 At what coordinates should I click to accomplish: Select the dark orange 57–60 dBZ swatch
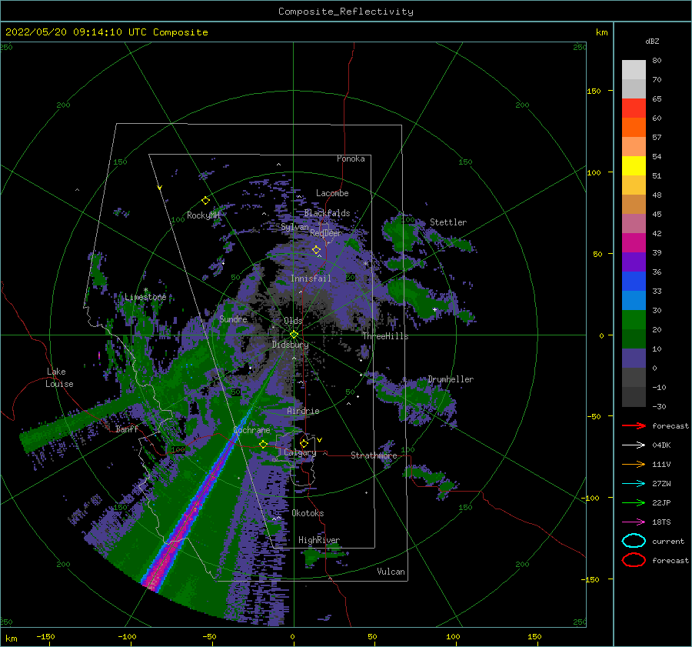pyautogui.click(x=634, y=128)
